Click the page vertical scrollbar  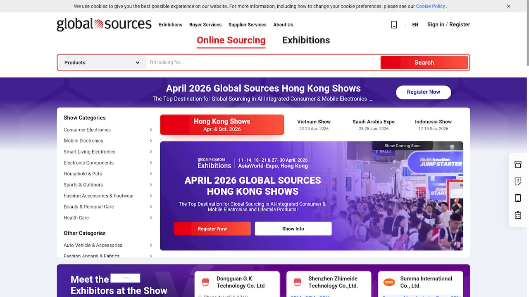pyautogui.click(x=527, y=33)
